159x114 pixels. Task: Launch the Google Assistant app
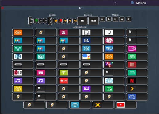(x=91, y=57)
